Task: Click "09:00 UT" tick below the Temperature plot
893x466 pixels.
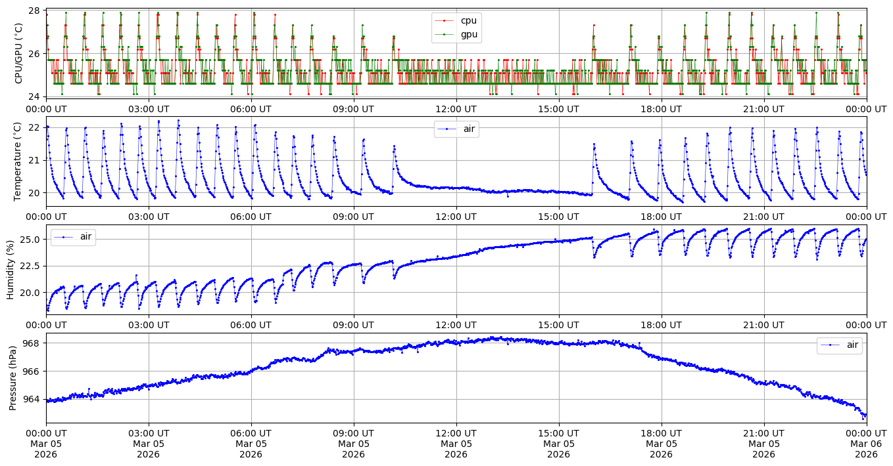Action: point(353,217)
